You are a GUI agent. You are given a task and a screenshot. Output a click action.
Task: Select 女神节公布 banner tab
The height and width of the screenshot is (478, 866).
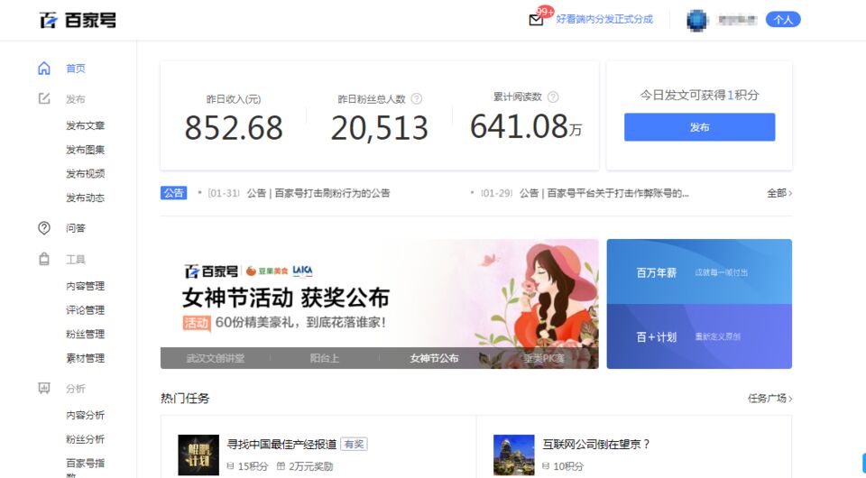tap(434, 358)
